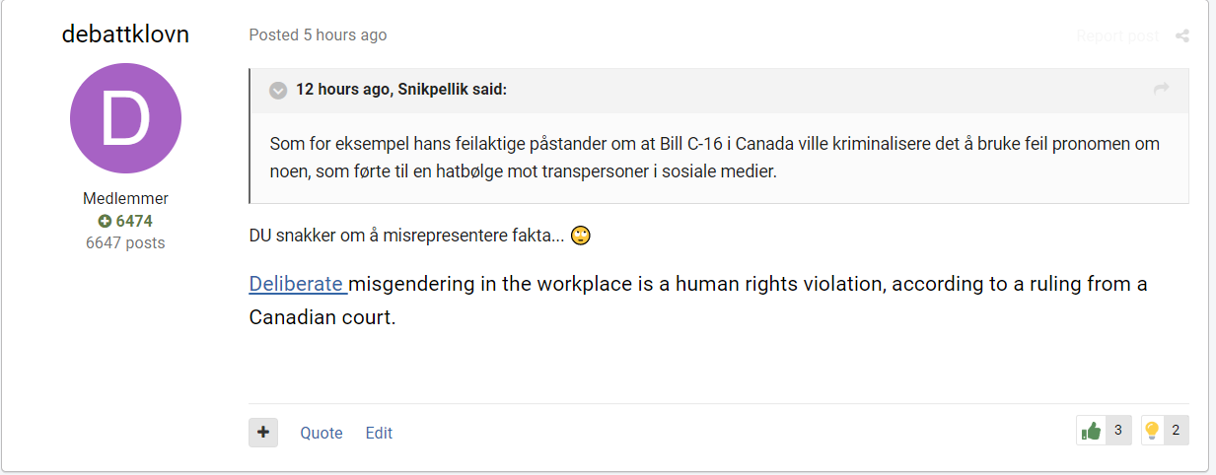1216x475 pixels.
Task: Click the green reputation plus icon
Action: (105, 221)
